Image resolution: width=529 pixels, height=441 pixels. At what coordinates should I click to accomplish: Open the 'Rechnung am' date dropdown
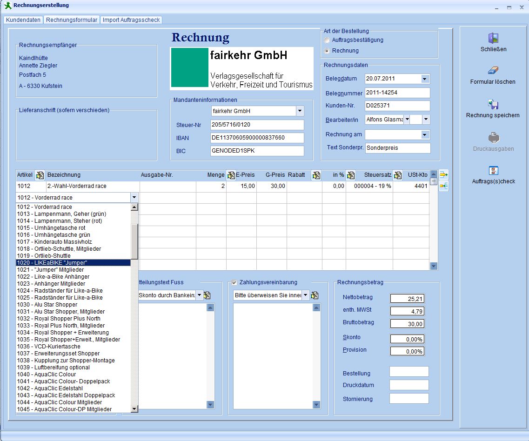pos(425,135)
